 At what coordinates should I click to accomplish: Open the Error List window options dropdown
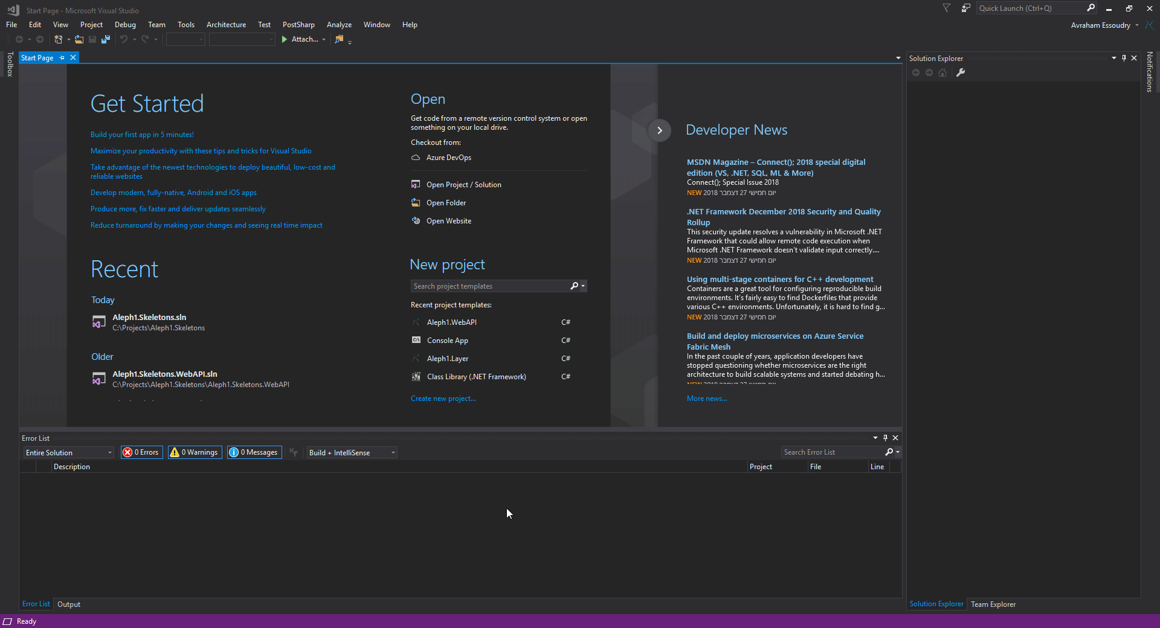click(875, 438)
